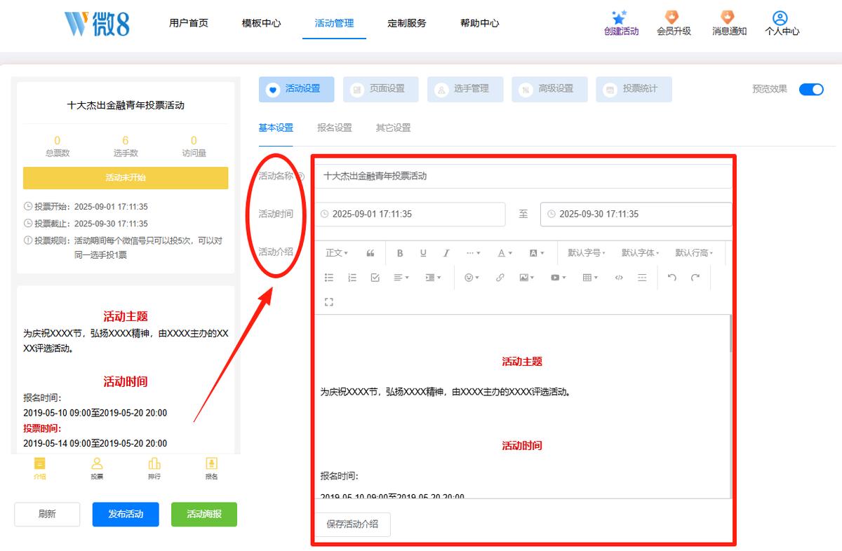Open fullscreen editor mode icon

pos(329,302)
